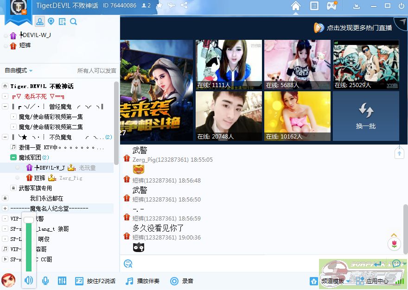The height and width of the screenshot is (290, 408).
Task: Open the 自由模式 speaking mode dropdown
Action: coord(19,70)
